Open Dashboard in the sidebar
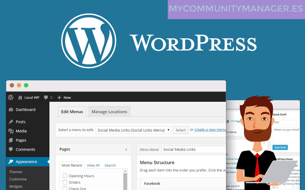305x190 pixels. coord(25,110)
